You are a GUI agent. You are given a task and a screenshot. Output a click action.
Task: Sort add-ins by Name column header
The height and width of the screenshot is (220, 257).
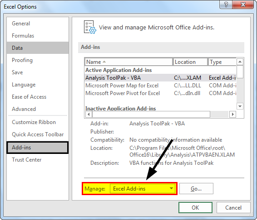click(128, 62)
